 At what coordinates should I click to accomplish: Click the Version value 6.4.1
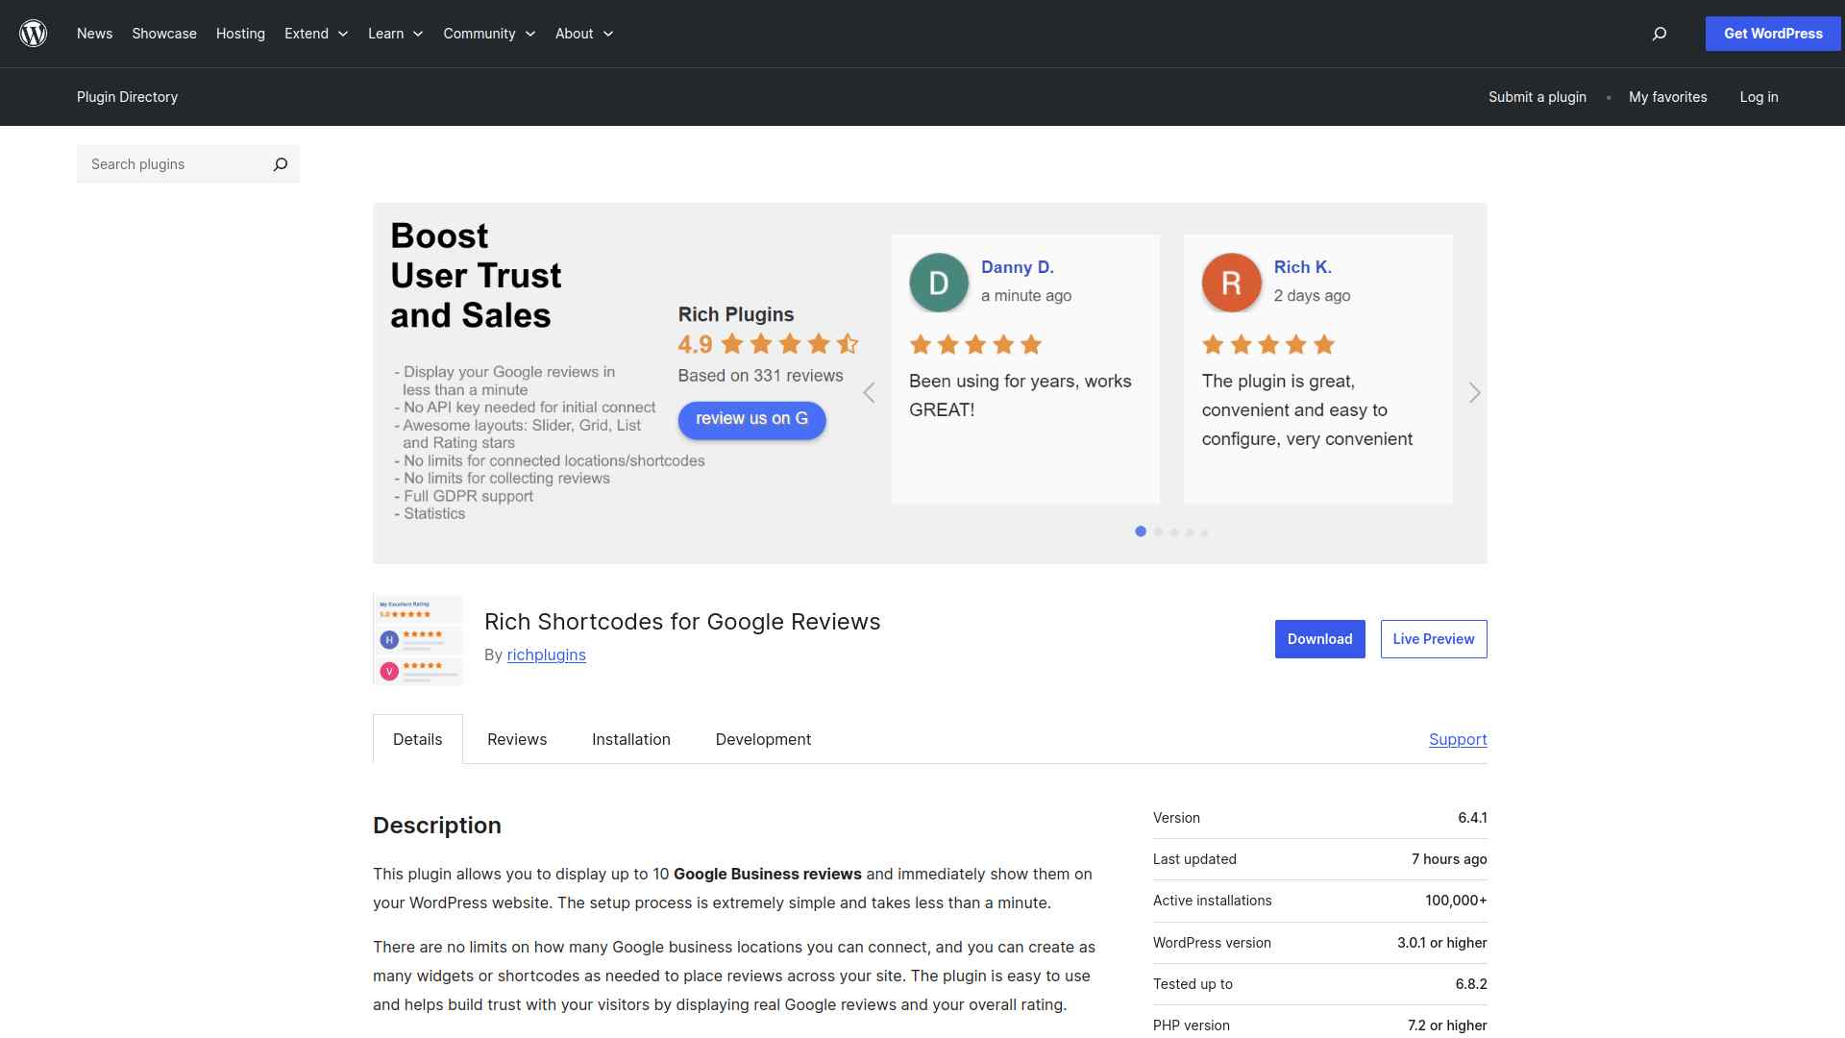(x=1472, y=818)
